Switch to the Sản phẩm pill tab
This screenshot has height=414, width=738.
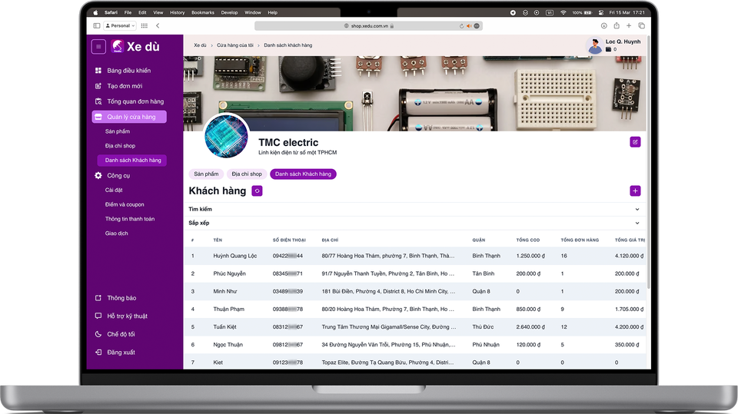tap(206, 174)
